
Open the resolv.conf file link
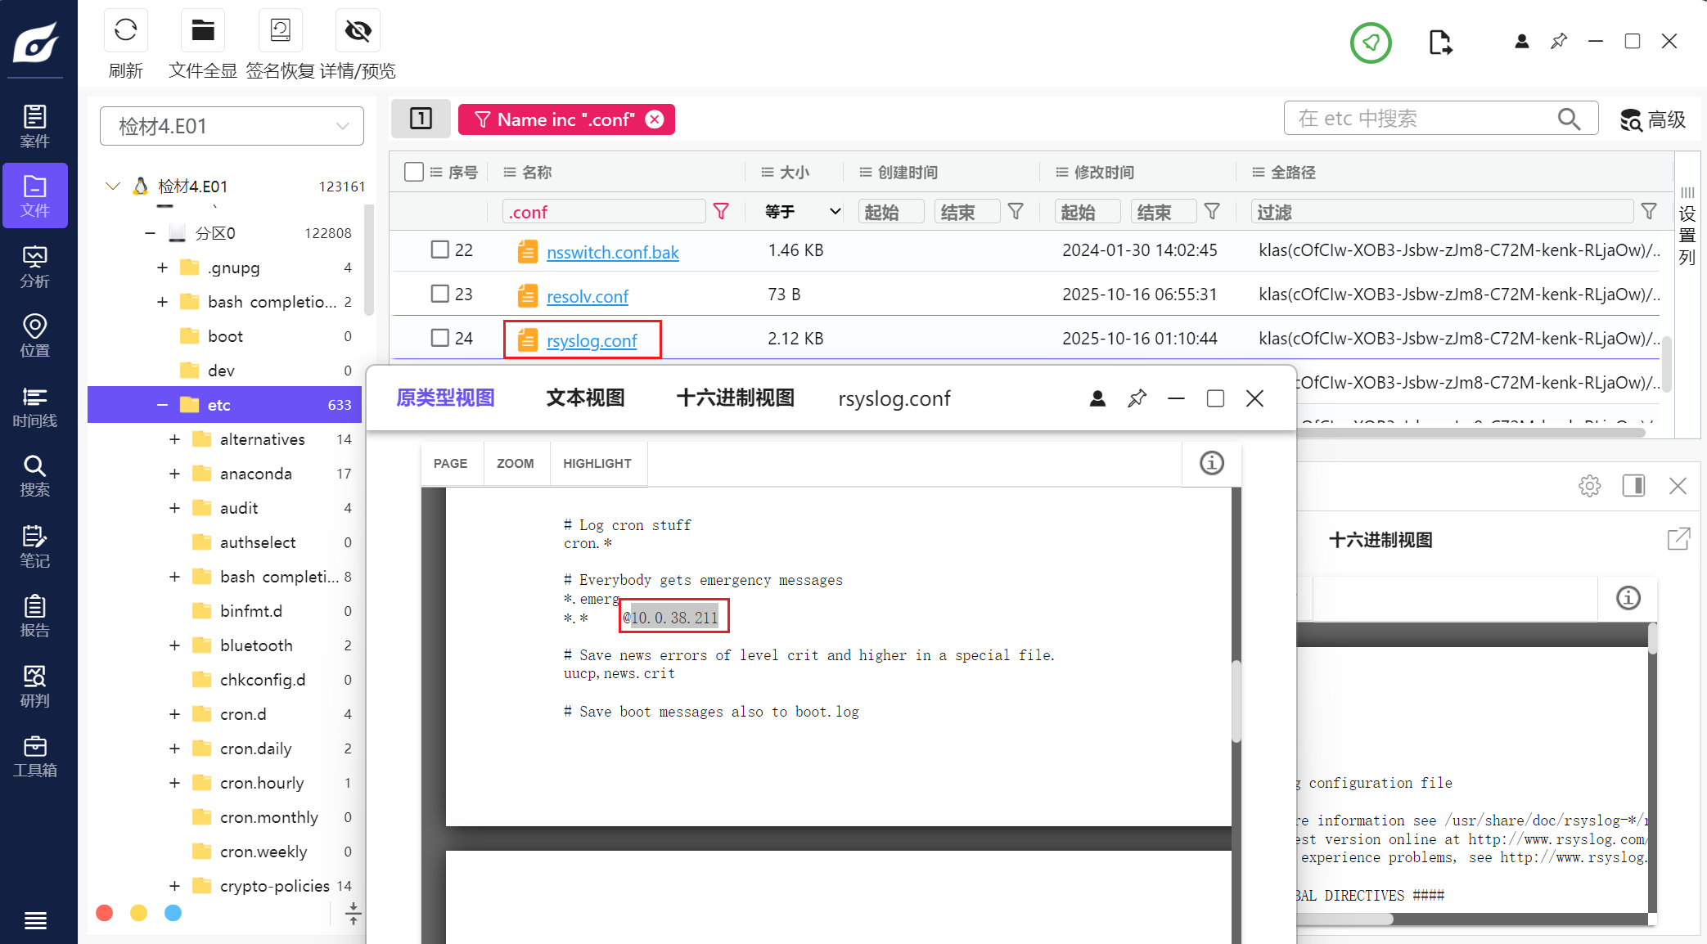[587, 296]
